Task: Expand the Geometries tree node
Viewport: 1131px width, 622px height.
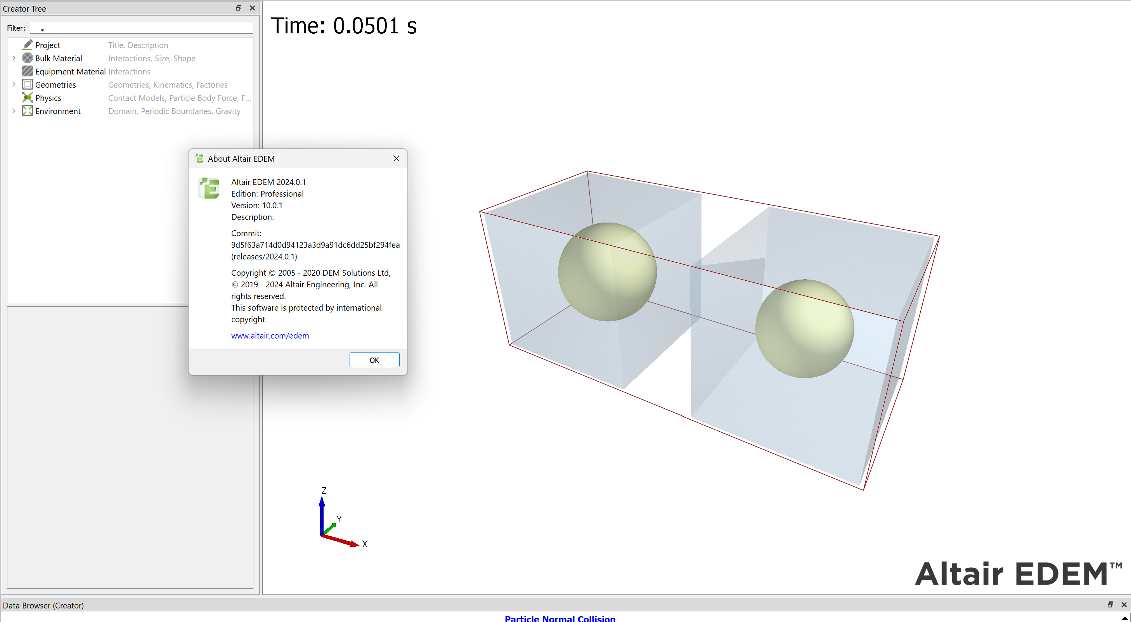Action: (x=14, y=84)
